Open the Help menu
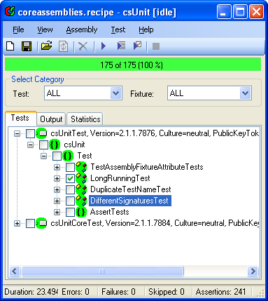Image resolution: width=268 pixels, height=301 pixels. point(146,29)
